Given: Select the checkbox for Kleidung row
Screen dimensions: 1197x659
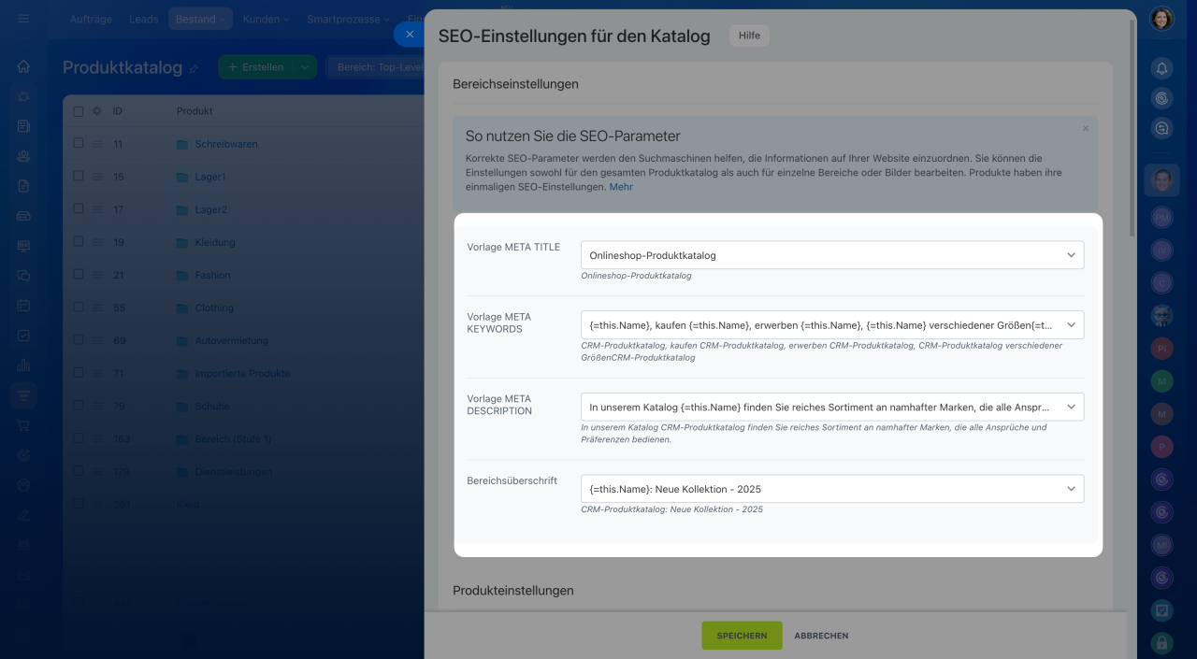Looking at the screenshot, I should pos(79,242).
